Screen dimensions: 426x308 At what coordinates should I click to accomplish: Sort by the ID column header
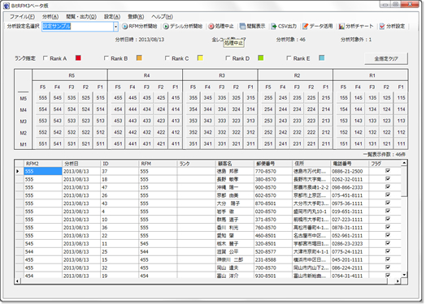(x=120, y=164)
